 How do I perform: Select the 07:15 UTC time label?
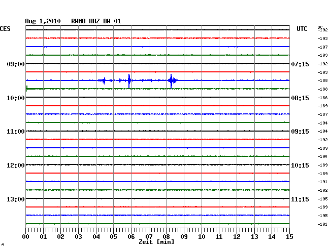tap(300, 64)
